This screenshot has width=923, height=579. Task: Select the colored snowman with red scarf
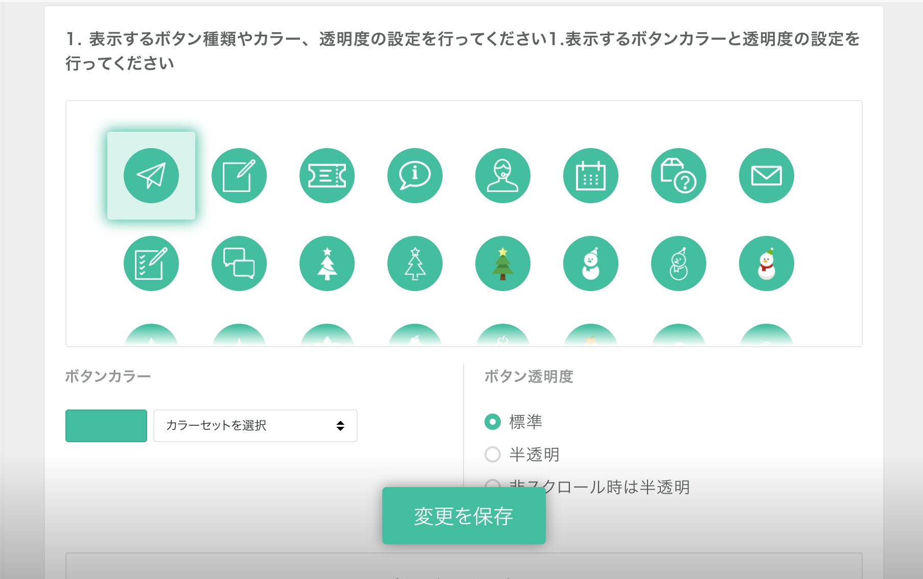point(767,263)
